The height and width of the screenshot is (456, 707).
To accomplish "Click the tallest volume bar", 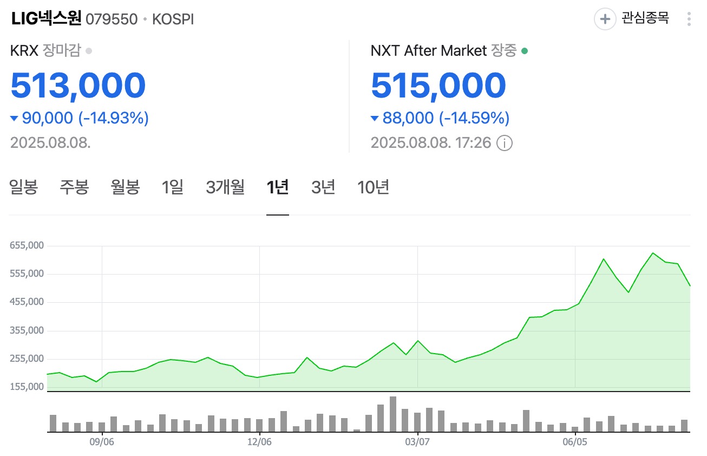I will pyautogui.click(x=393, y=414).
